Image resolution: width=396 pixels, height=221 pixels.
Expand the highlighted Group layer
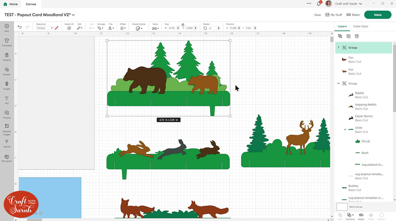pyautogui.click(x=338, y=47)
